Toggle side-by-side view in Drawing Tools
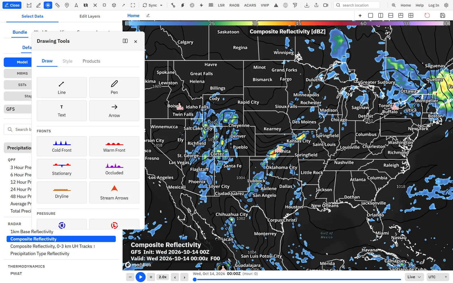The width and height of the screenshot is (453, 283). click(125, 41)
